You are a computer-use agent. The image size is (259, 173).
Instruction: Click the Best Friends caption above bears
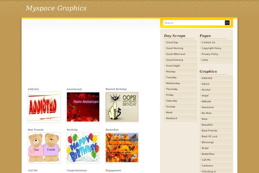pyautogui.click(x=36, y=130)
